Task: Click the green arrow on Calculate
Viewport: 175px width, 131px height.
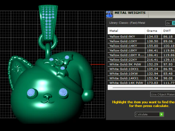Action: tap(162, 114)
